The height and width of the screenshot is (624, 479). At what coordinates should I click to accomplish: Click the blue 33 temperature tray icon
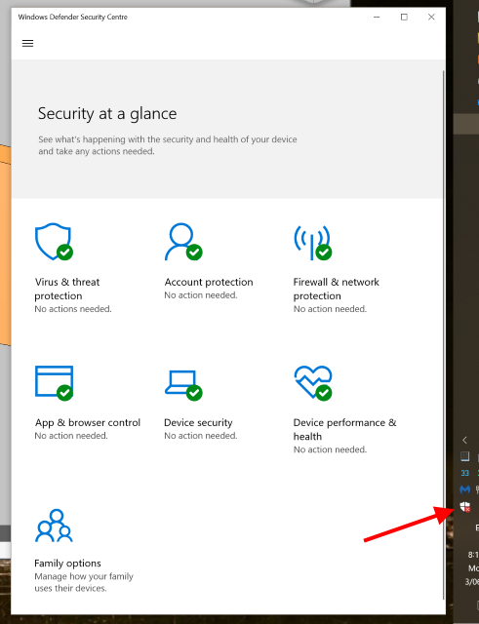point(464,473)
